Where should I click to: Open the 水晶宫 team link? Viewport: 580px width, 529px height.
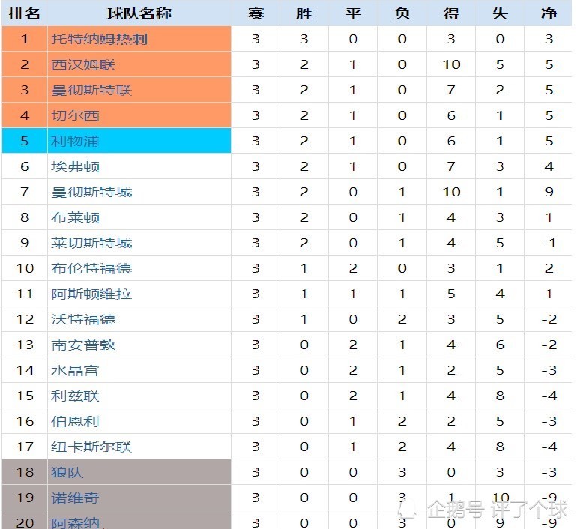point(75,371)
